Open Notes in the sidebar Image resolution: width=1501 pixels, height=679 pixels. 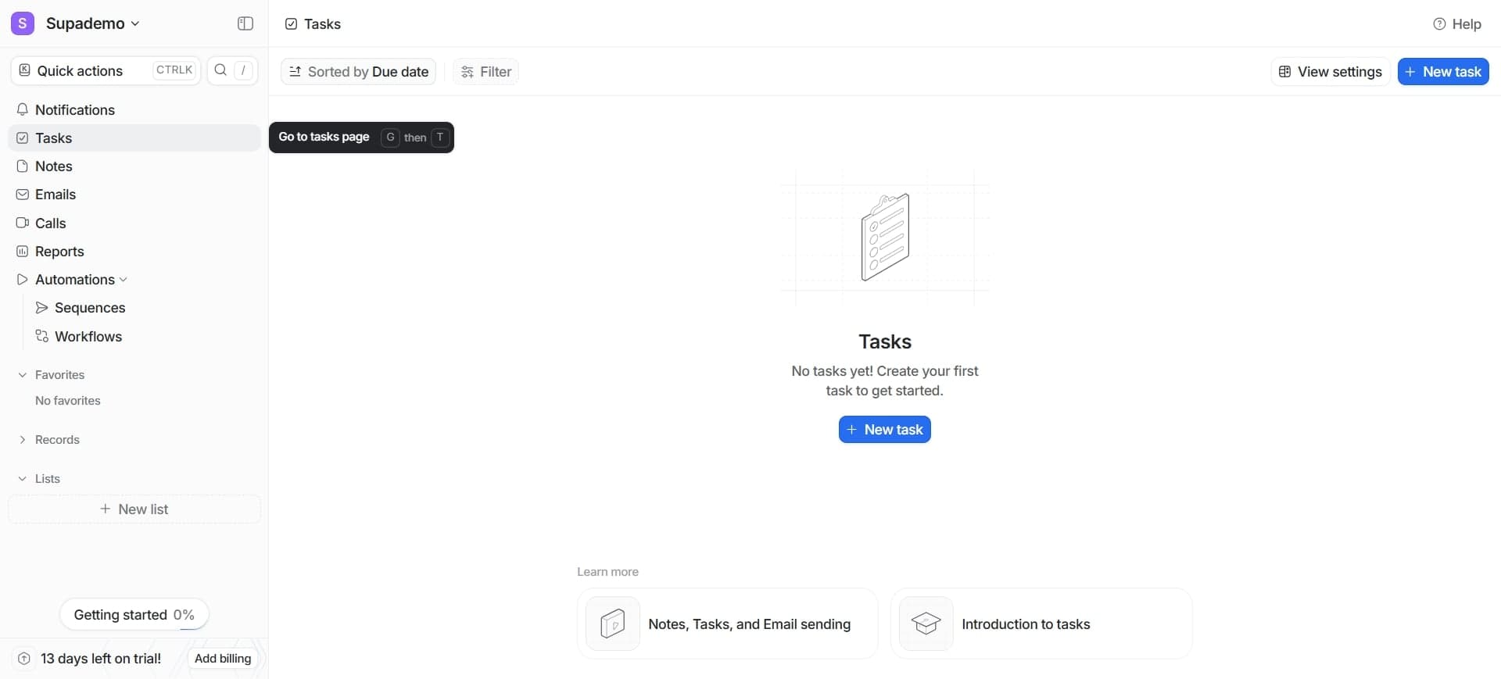pyautogui.click(x=134, y=166)
